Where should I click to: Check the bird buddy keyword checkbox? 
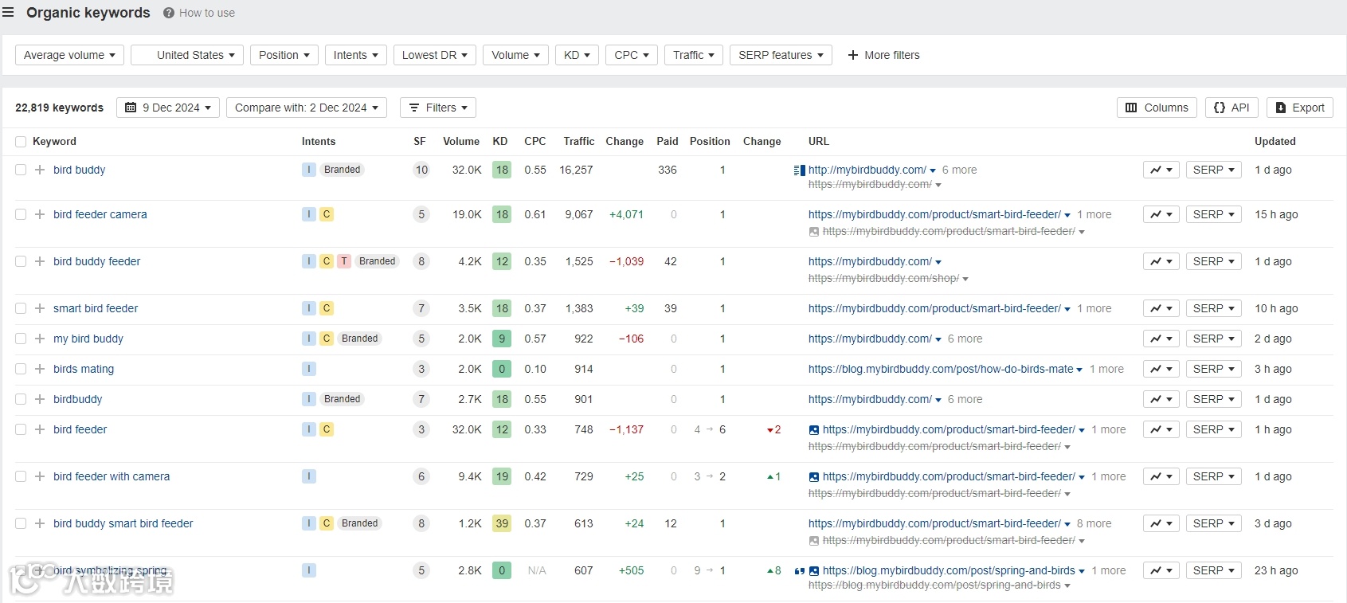(21, 170)
